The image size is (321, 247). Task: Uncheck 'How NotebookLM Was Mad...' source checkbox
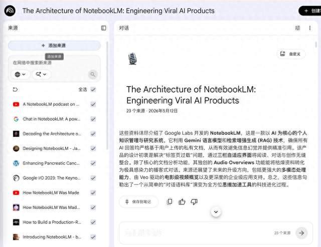pos(93,207)
